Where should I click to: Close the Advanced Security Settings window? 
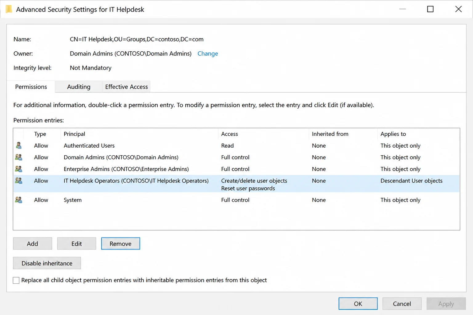[x=458, y=9]
